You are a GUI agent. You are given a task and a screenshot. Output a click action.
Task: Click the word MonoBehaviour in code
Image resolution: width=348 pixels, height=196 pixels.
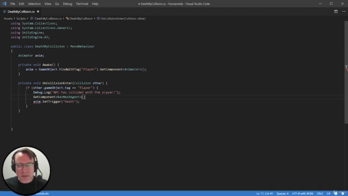pos(82,46)
